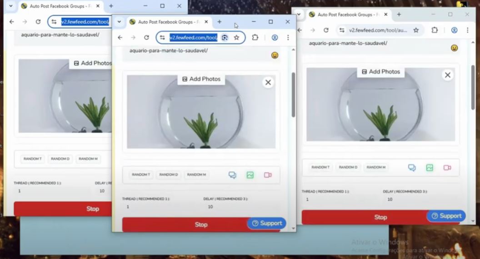The width and height of the screenshot is (480, 259).
Task: Click Support button in middle window
Action: (267, 223)
